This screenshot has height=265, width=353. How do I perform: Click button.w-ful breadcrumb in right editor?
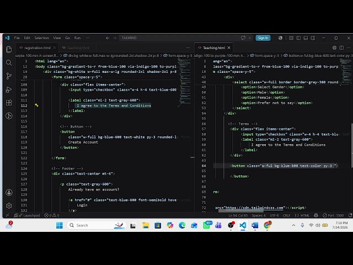[x=318, y=55]
